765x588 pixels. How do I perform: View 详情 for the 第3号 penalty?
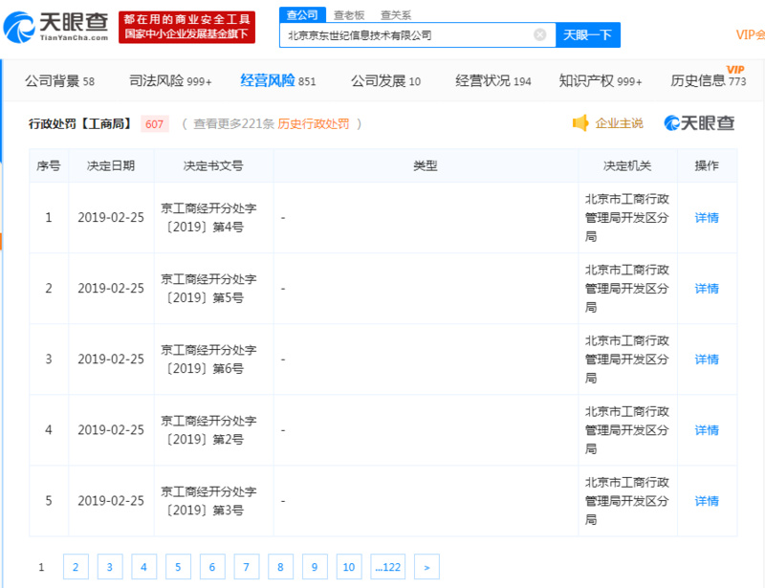707,501
